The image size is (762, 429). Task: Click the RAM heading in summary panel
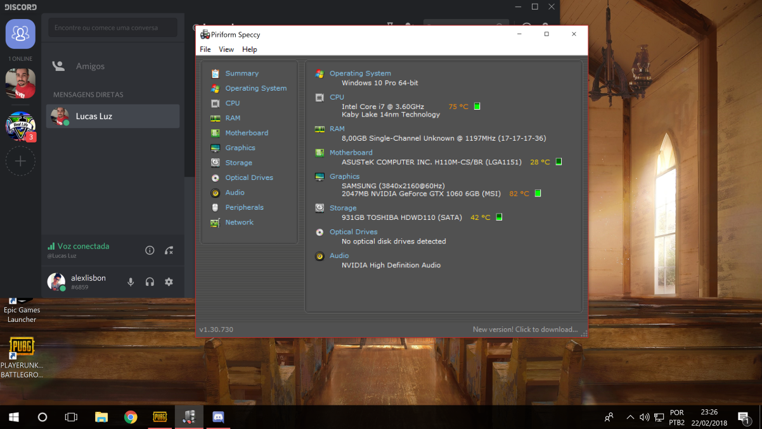tap(337, 129)
